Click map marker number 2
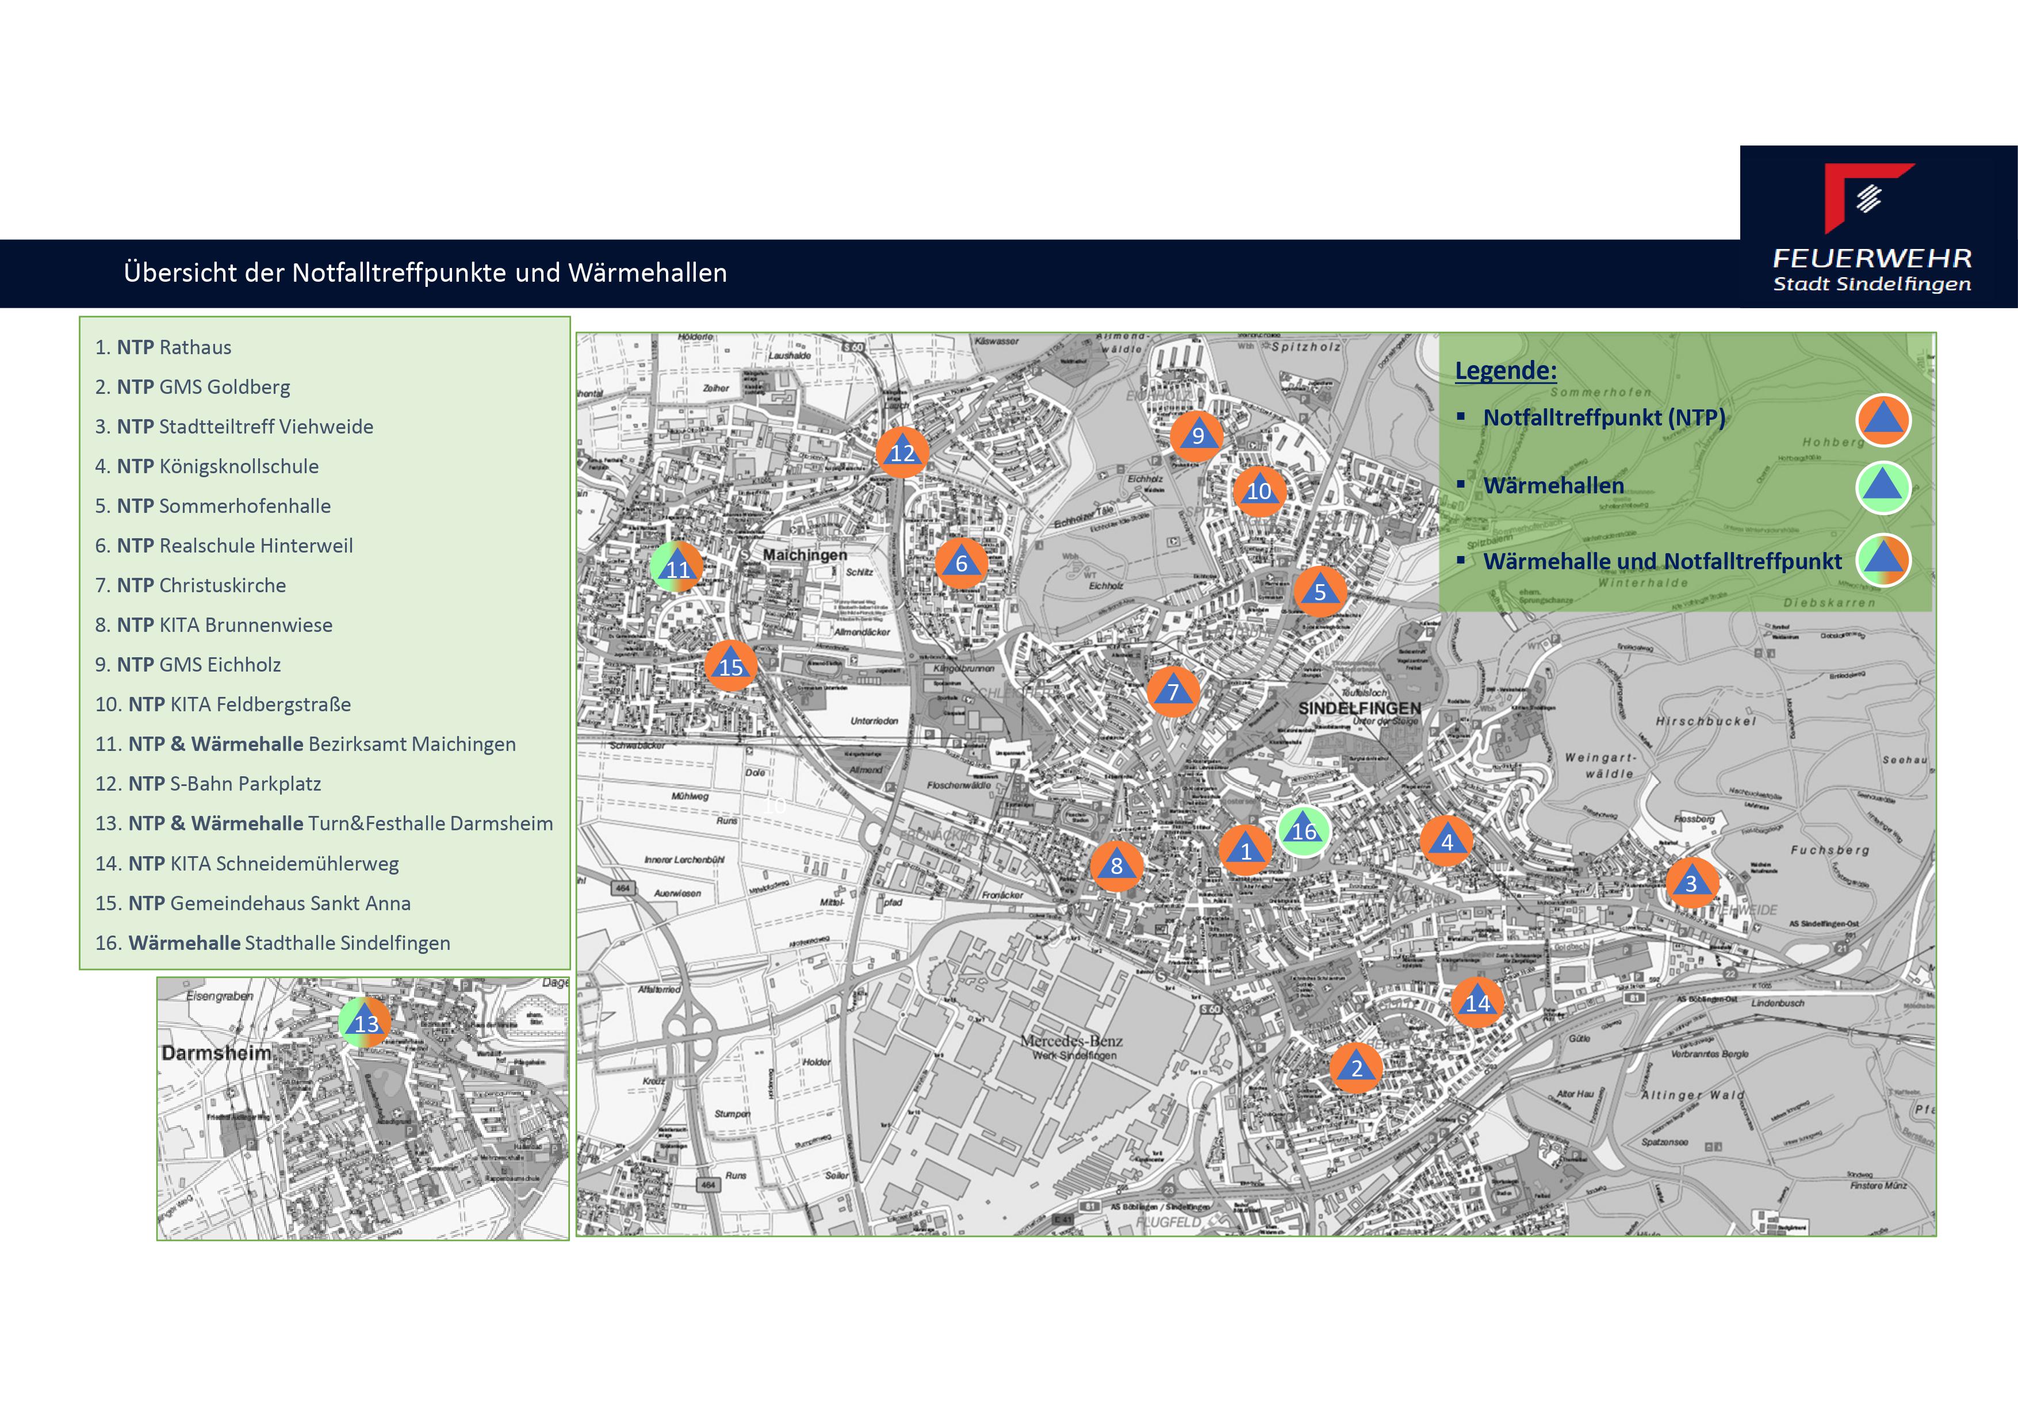This screenshot has height=1426, width=2018. [1356, 1067]
